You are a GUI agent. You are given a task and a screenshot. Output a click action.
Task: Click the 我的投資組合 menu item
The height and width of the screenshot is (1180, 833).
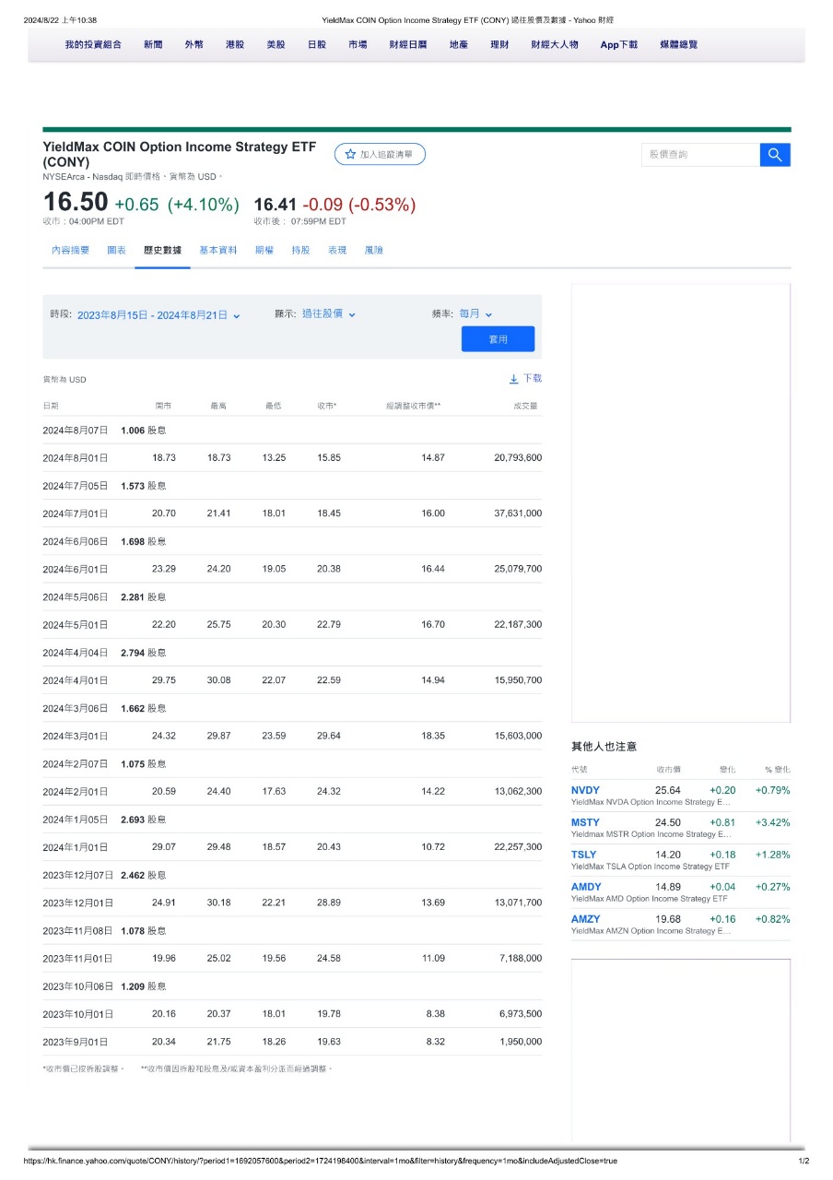(x=93, y=44)
